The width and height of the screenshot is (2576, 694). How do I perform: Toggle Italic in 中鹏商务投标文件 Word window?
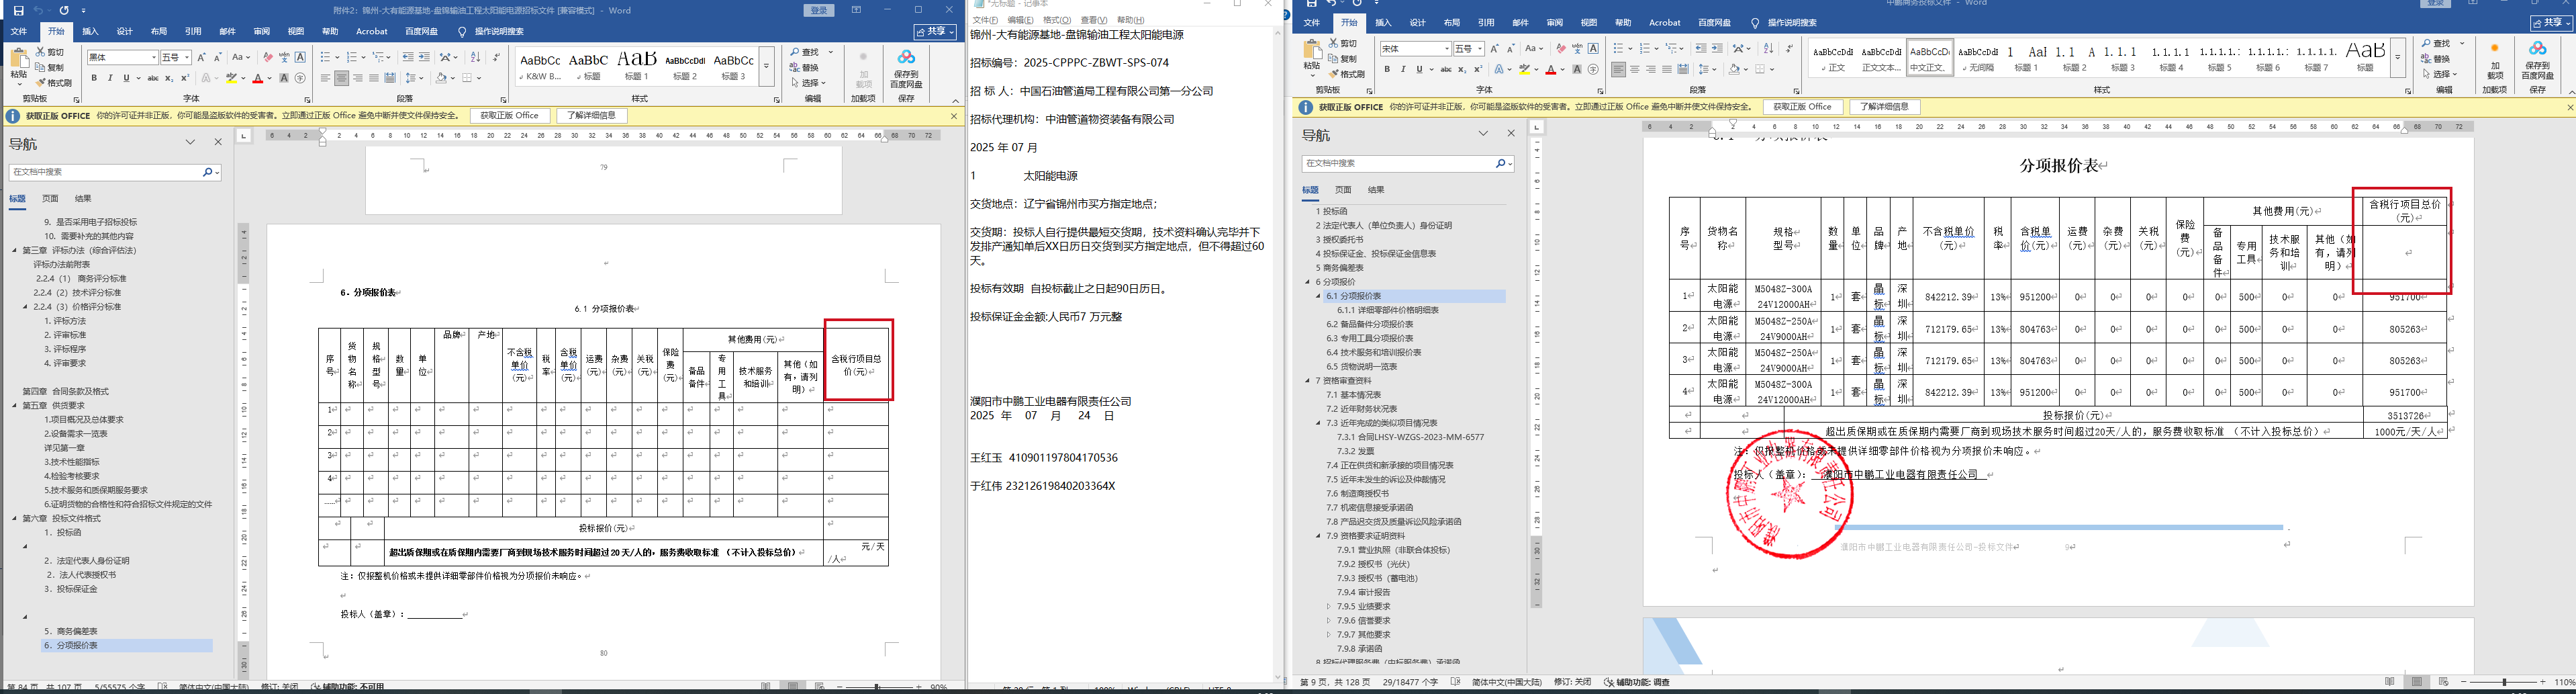coord(1403,69)
